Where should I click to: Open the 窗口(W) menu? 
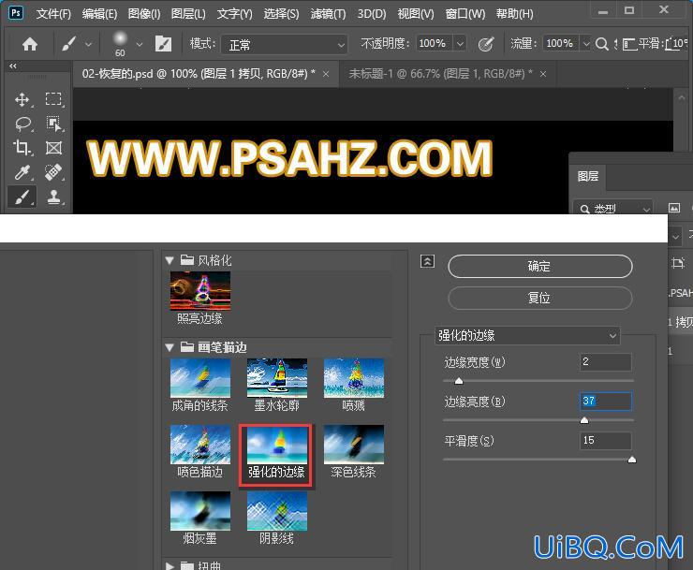[464, 14]
